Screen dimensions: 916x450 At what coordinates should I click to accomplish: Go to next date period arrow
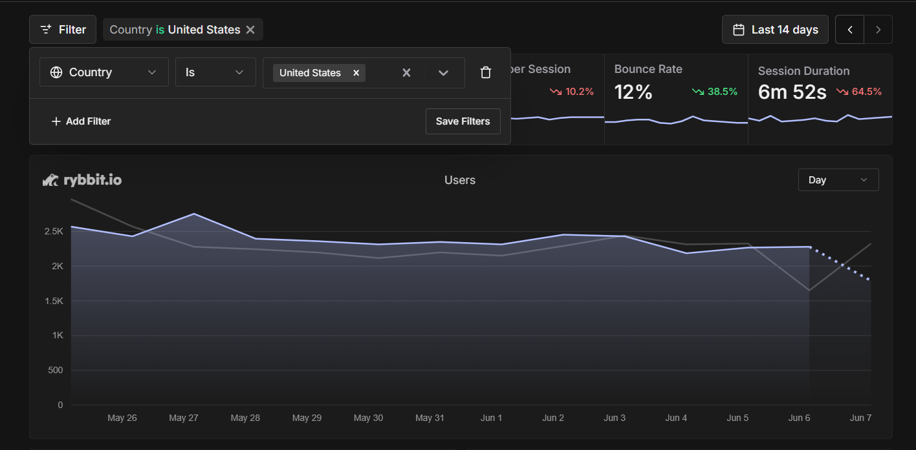[x=878, y=30]
